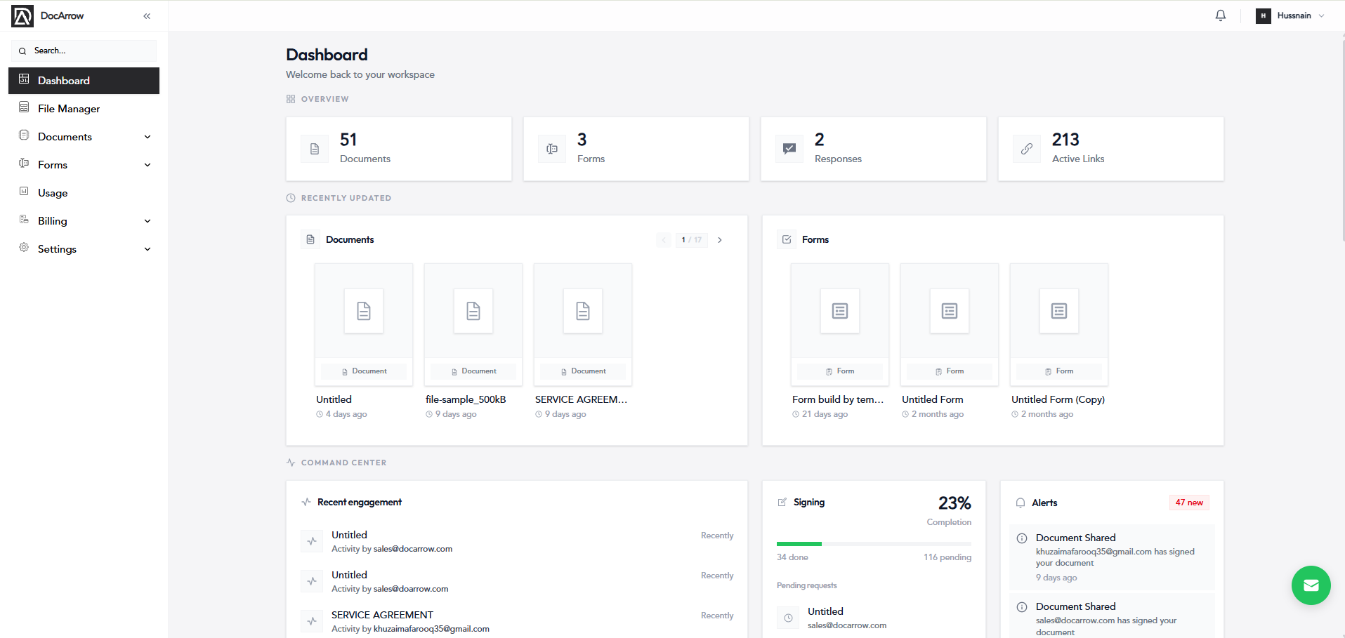Open the green mail chat bubble
This screenshot has width=1345, height=638.
1311,585
